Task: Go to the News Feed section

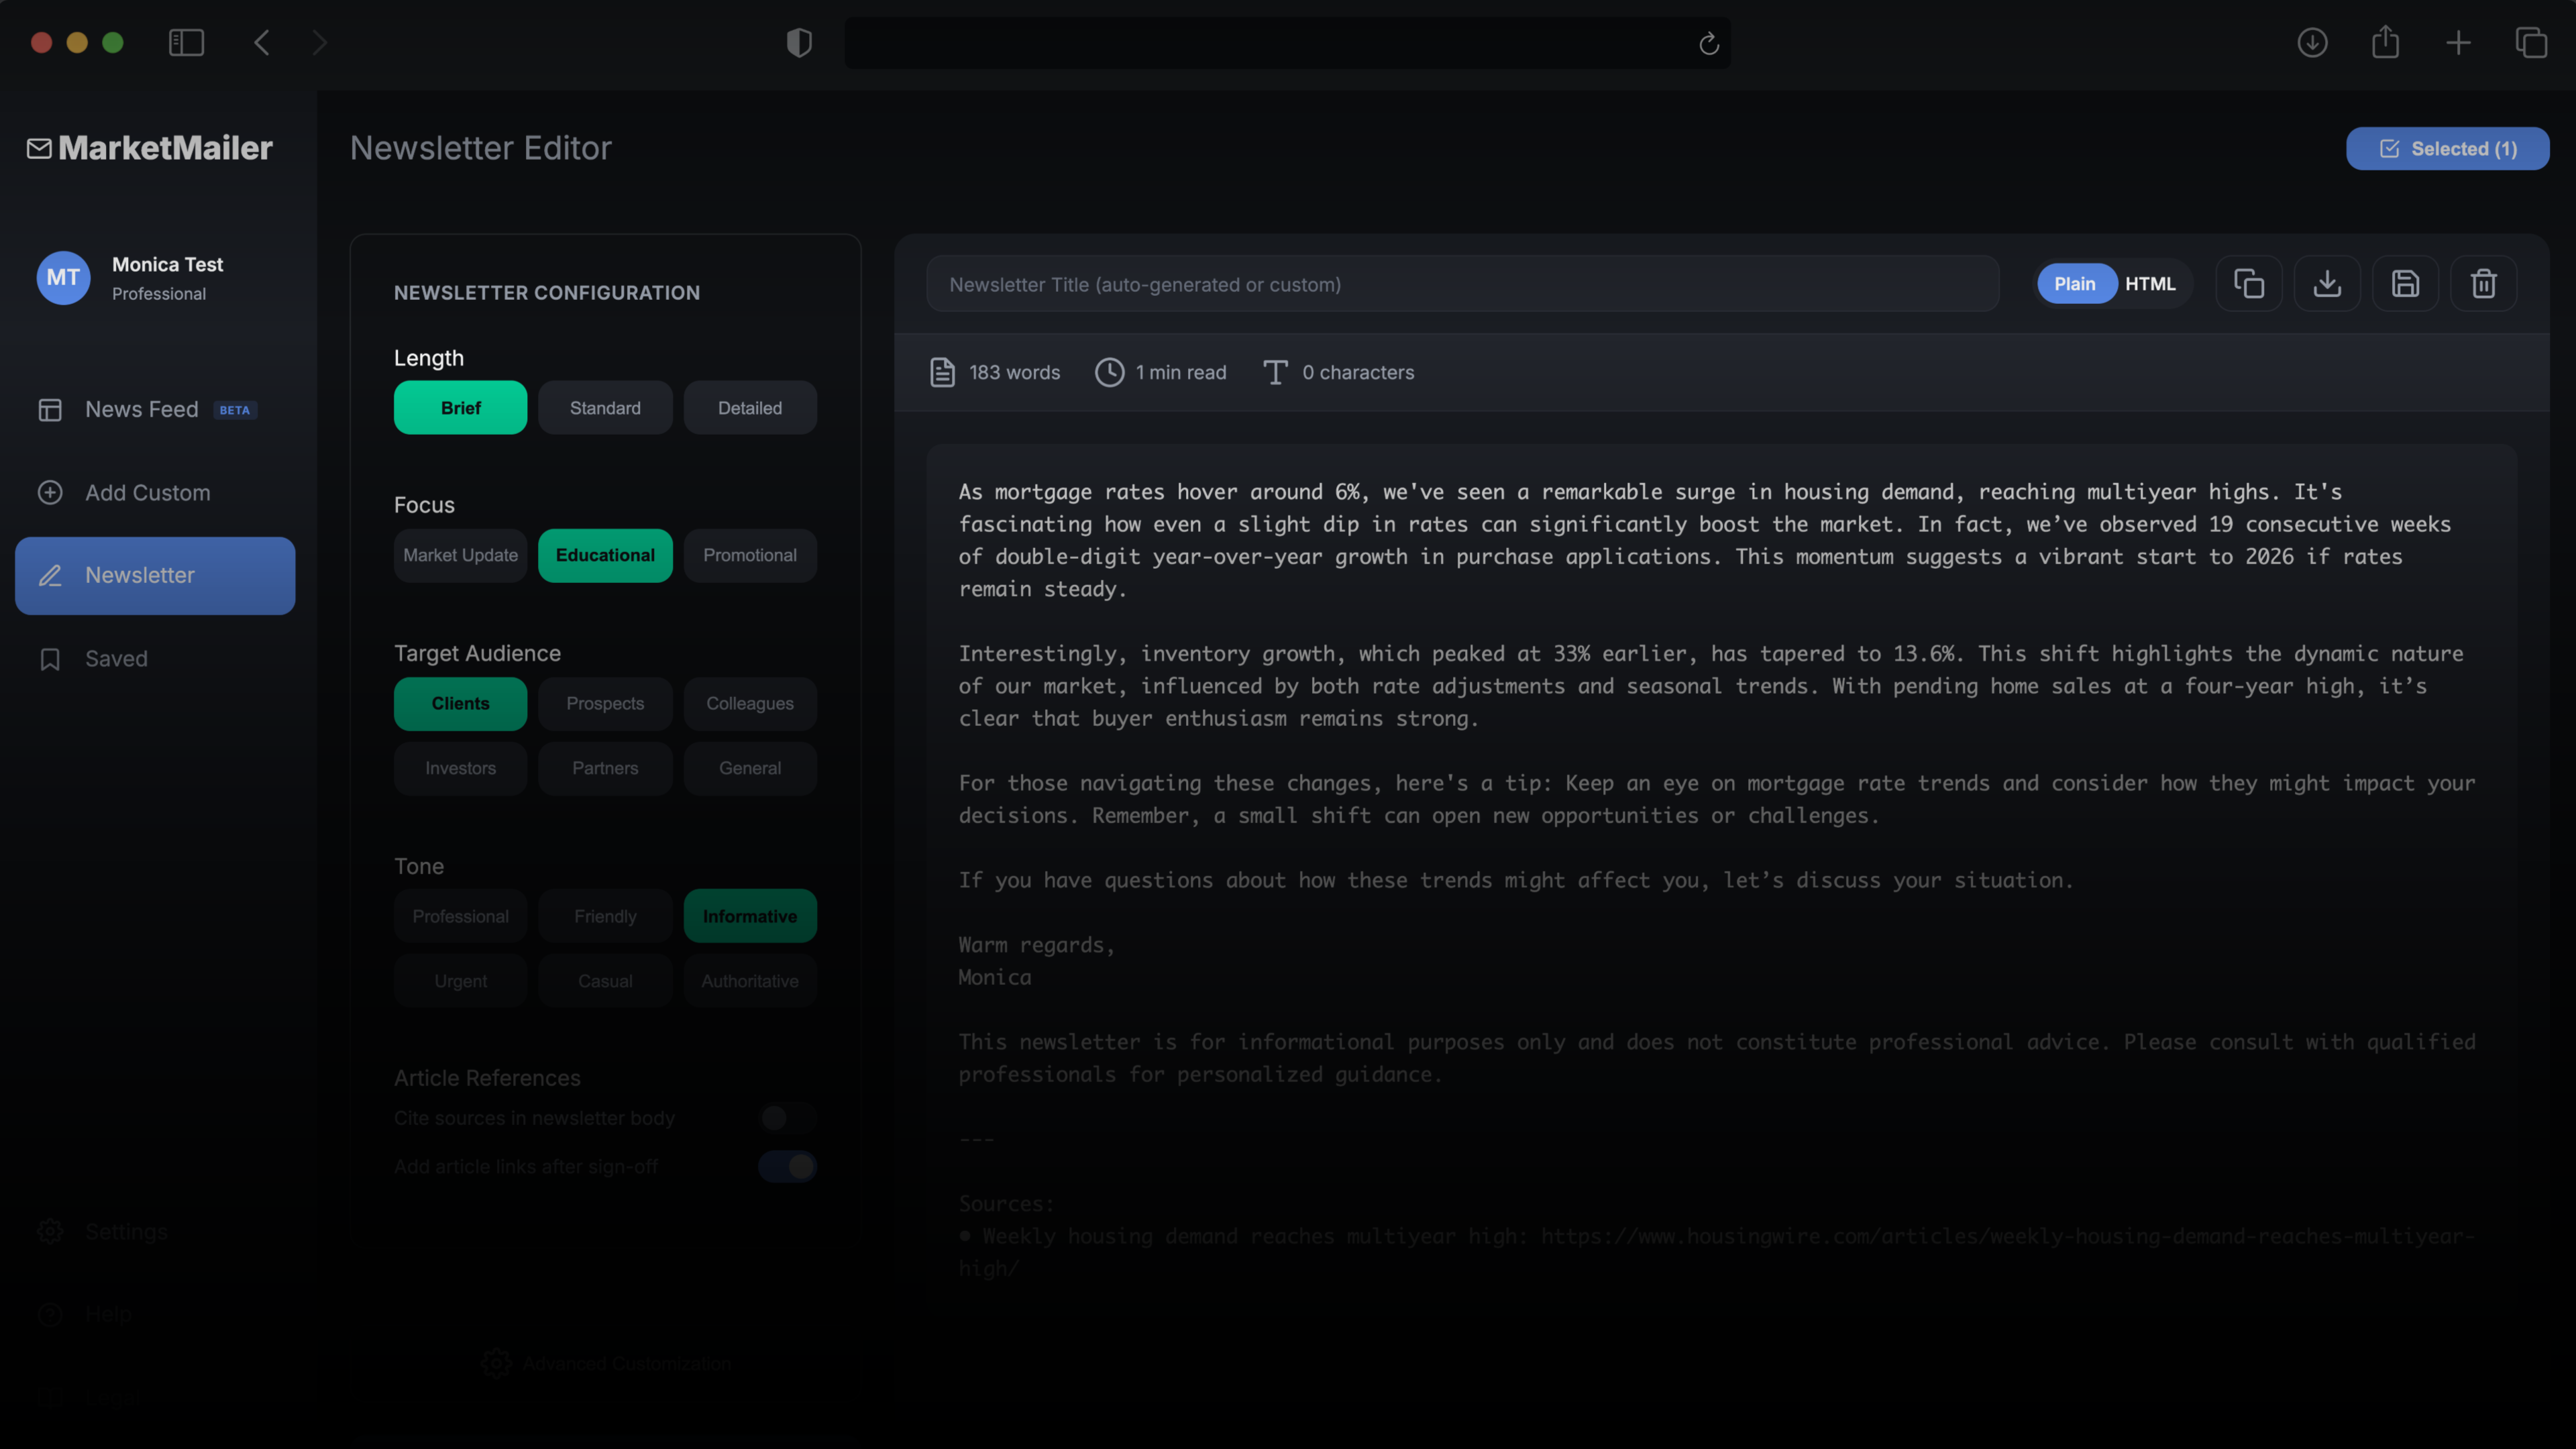Action: point(140,409)
